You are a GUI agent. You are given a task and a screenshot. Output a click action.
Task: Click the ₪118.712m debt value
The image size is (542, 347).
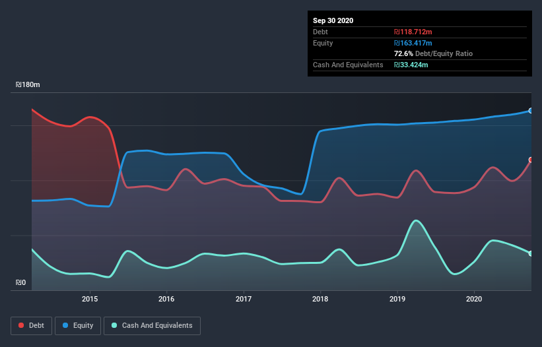[413, 32]
